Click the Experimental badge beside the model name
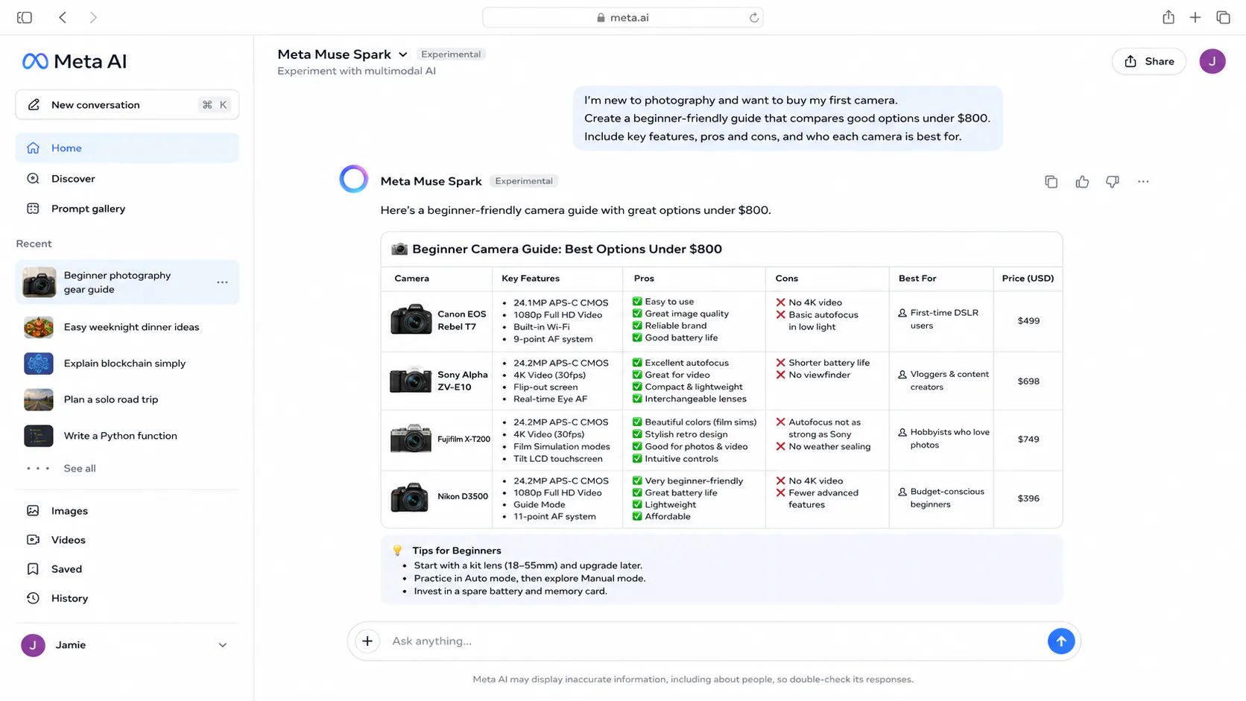The image size is (1246, 701). (x=451, y=54)
